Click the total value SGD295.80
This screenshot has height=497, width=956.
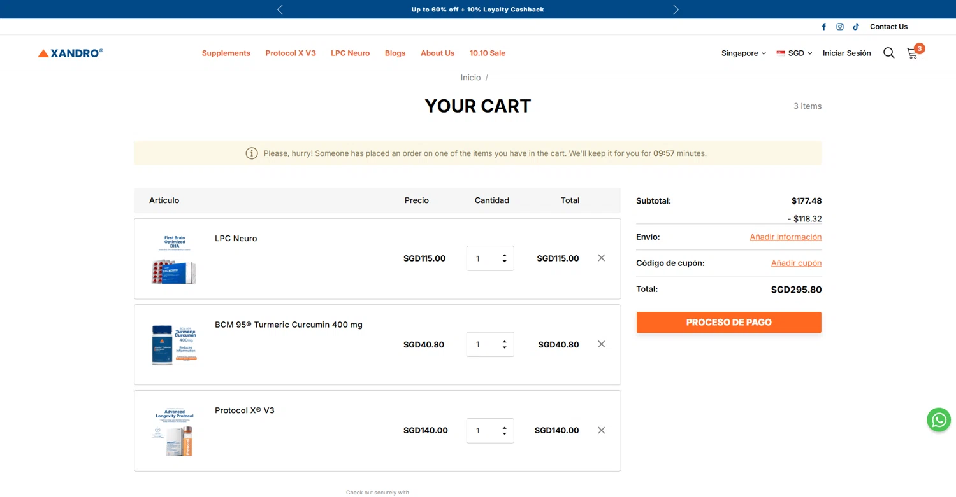coord(796,290)
